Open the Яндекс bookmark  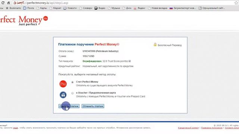139,8
